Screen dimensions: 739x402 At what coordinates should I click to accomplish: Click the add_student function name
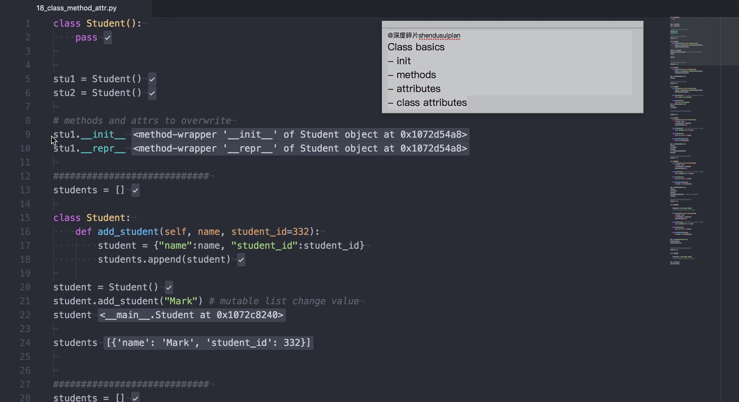(x=128, y=232)
